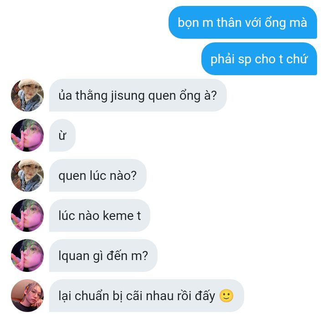
Task: Select blue bubble 'phải sp cho t chứ'
Action: coord(259,59)
